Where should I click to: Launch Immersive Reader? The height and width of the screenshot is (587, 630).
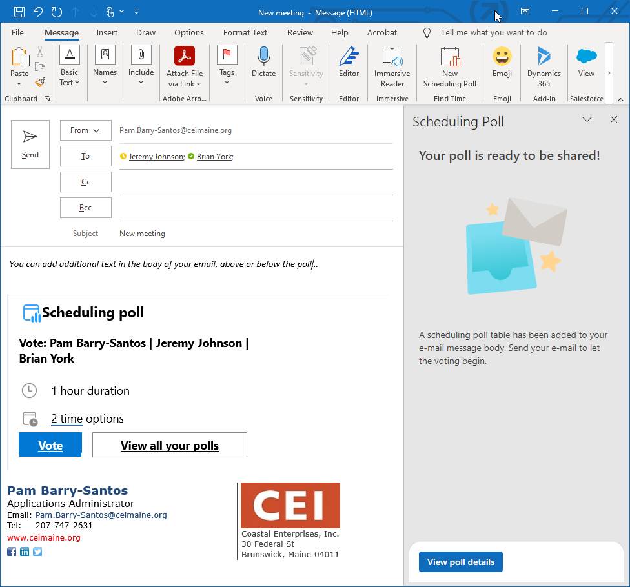[392, 66]
